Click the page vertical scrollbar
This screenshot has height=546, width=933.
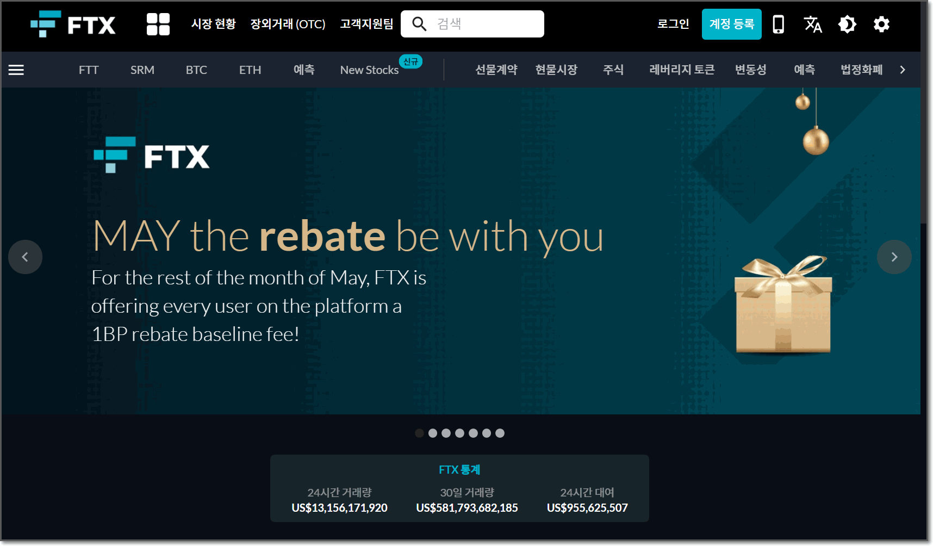coord(924,111)
